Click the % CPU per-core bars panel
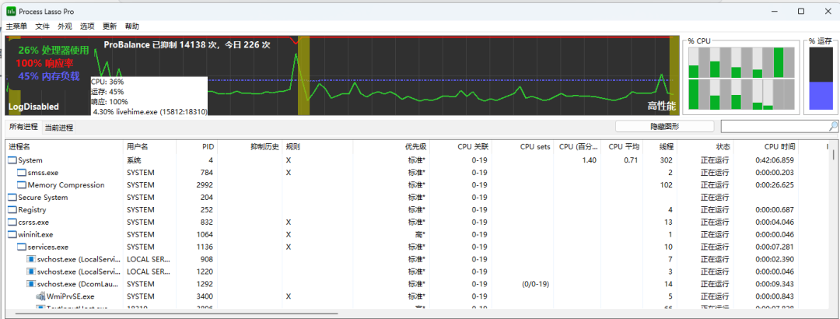The image size is (840, 319). [741, 79]
